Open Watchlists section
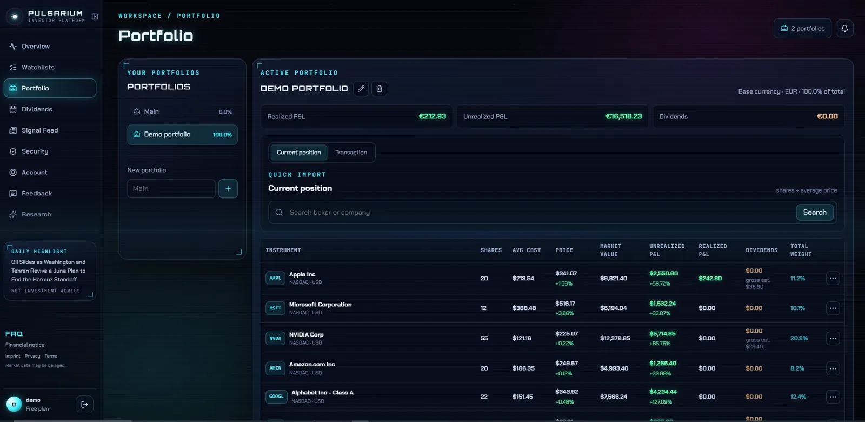This screenshot has width=865, height=422. tap(50, 68)
